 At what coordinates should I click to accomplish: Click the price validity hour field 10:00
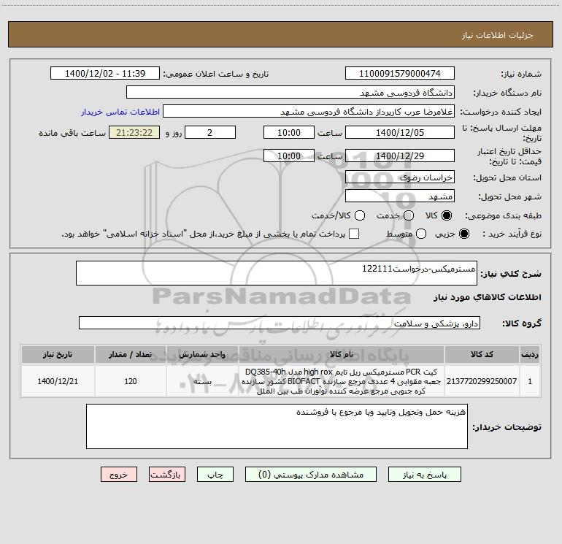click(289, 156)
